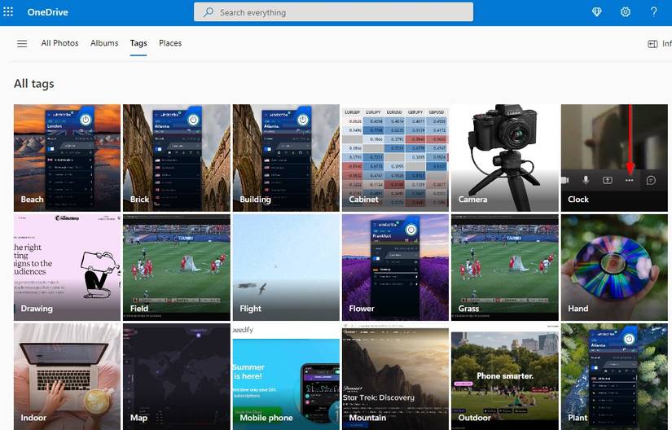The image size is (672, 430).
Task: Open the Map tag thumbnail
Action: [177, 376]
